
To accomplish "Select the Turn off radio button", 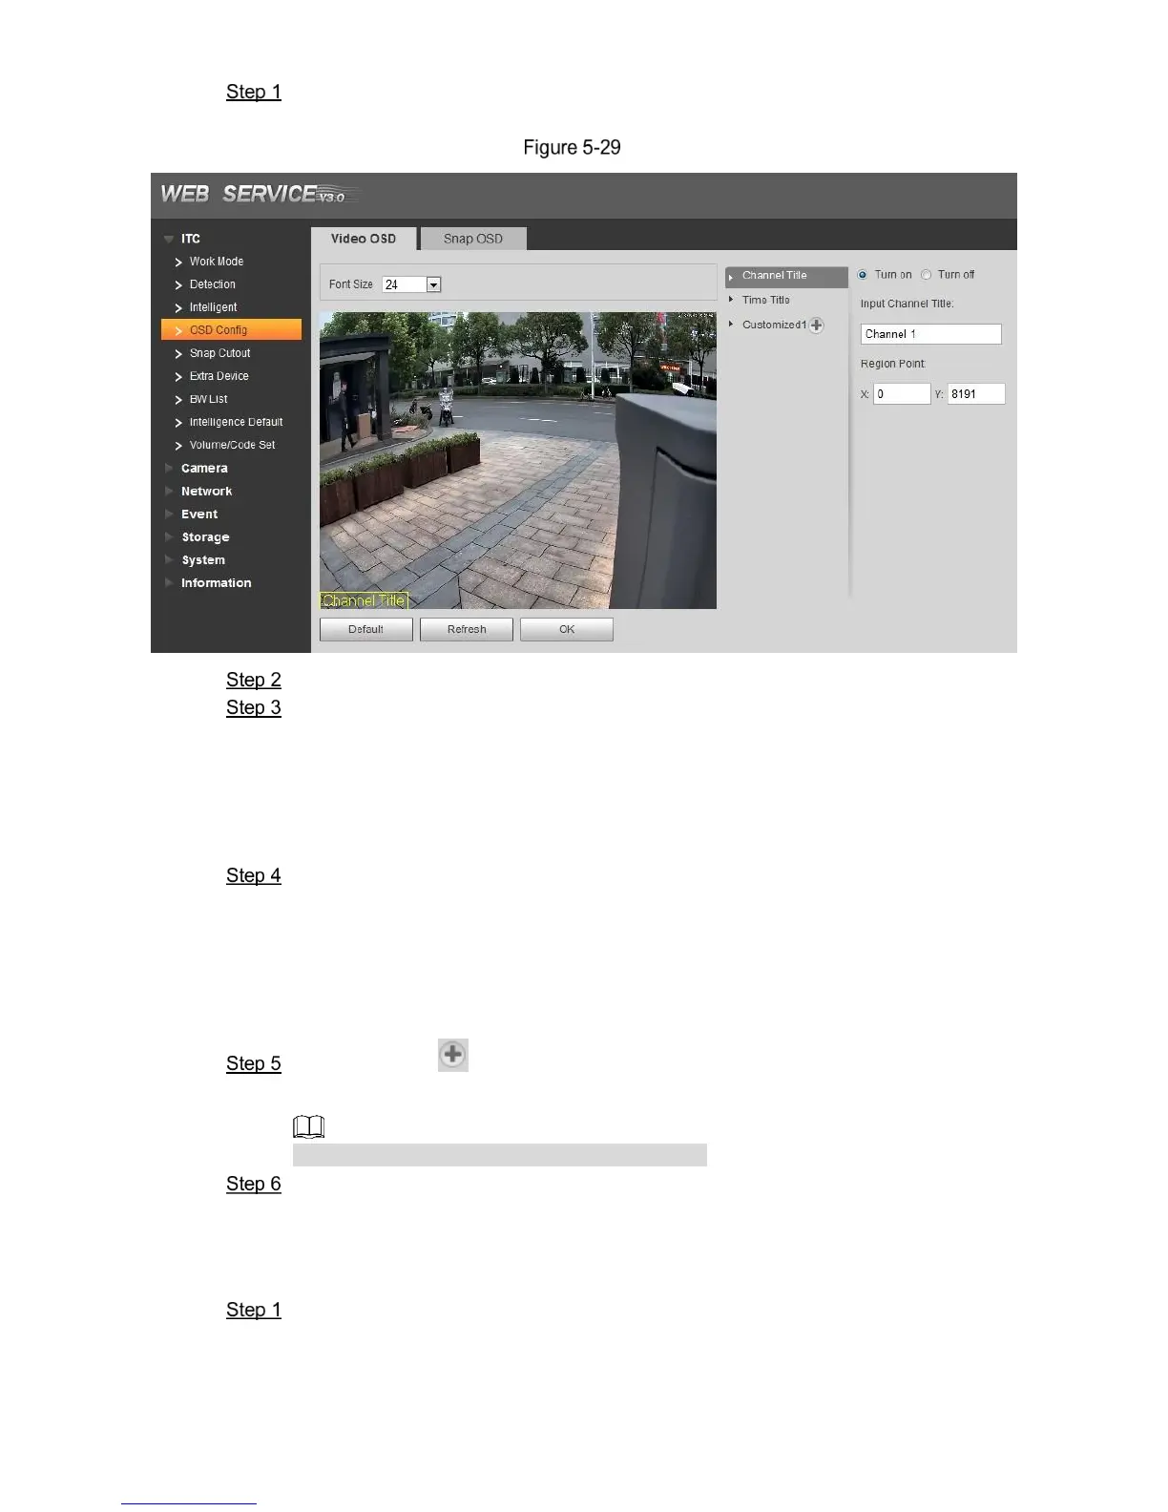I will (927, 275).
